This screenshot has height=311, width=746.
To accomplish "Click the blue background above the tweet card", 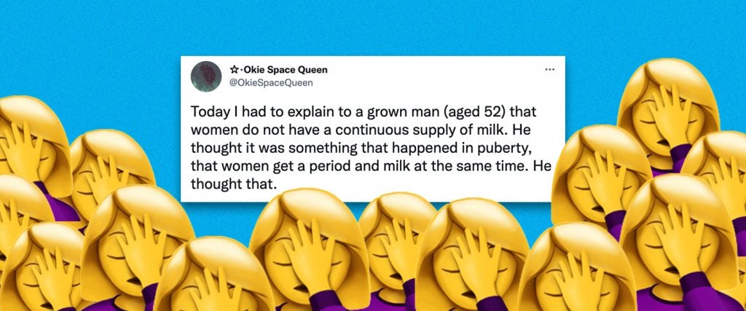I will pos(371,28).
